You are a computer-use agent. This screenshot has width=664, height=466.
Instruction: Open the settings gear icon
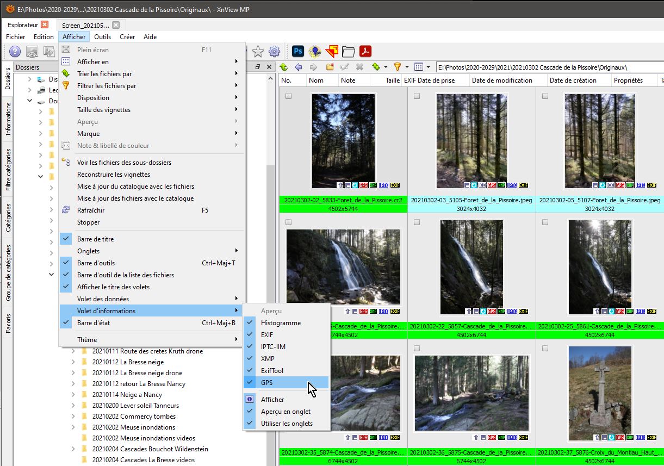coord(274,52)
